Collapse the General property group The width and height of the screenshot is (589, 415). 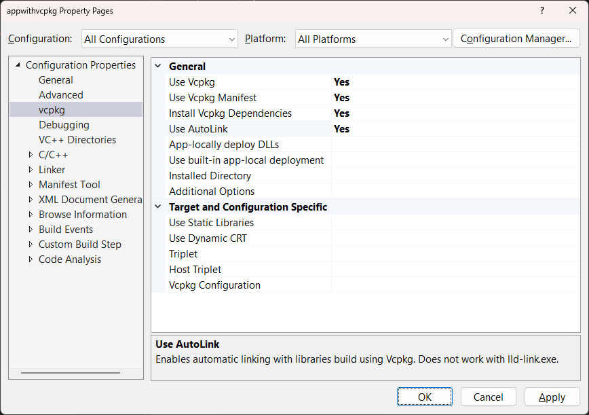coord(158,66)
